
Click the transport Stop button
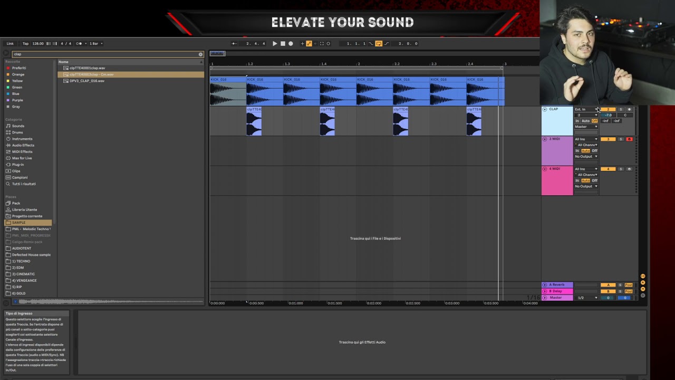(x=283, y=44)
